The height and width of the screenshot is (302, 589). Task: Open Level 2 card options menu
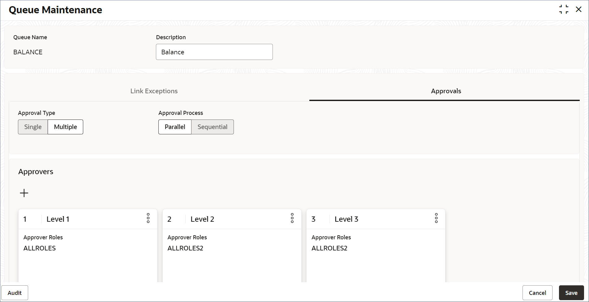[x=292, y=218]
